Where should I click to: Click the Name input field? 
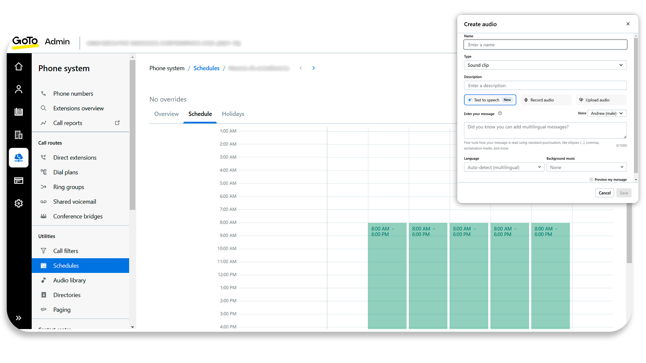tap(545, 45)
